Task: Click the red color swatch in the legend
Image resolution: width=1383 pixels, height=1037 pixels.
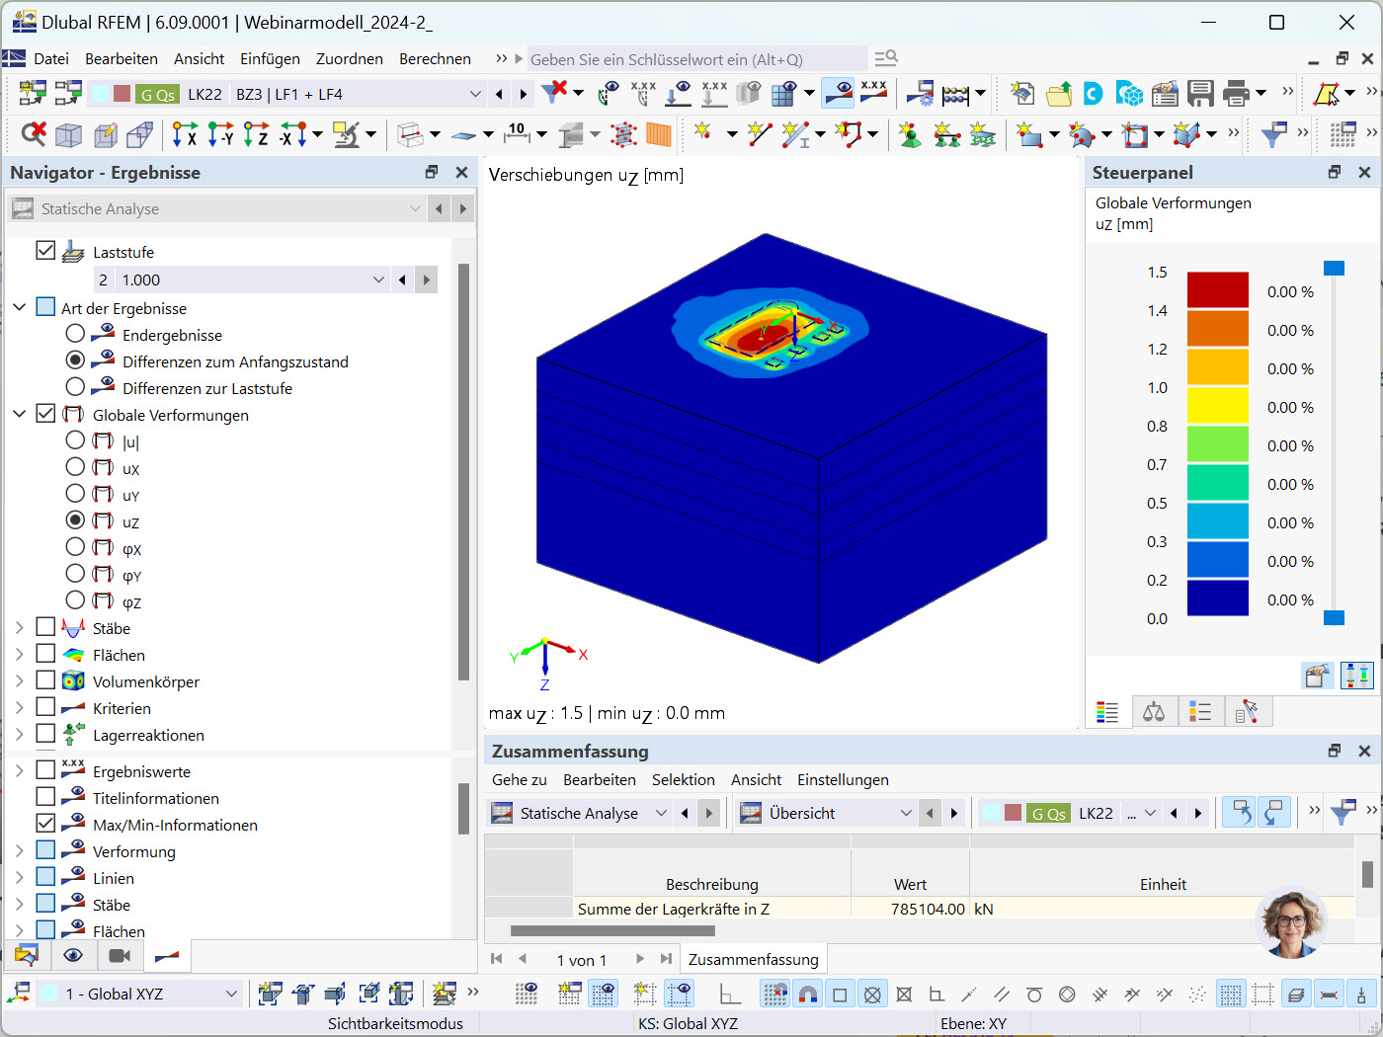Action: 1218,290
